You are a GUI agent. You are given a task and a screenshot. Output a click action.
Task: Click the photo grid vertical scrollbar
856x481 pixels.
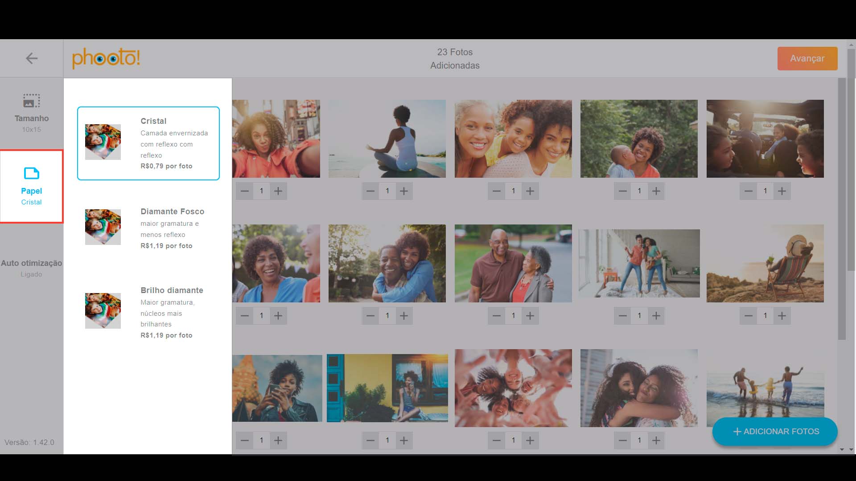click(x=842, y=209)
